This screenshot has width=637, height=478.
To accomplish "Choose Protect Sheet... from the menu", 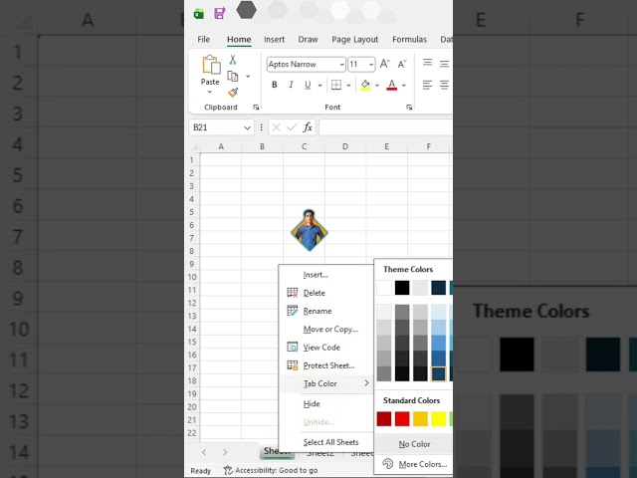I will point(326,365).
